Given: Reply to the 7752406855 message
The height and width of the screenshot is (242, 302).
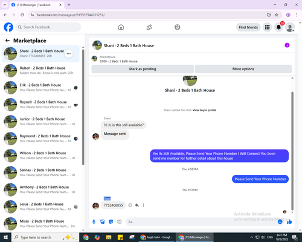Looking at the screenshot, I should [137, 205].
